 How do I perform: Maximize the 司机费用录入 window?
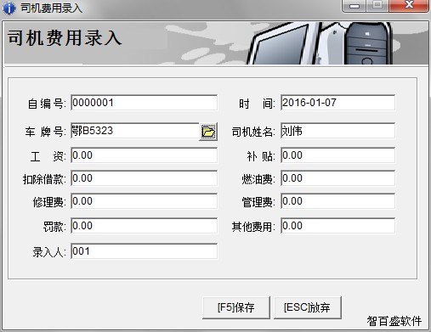point(377,6)
